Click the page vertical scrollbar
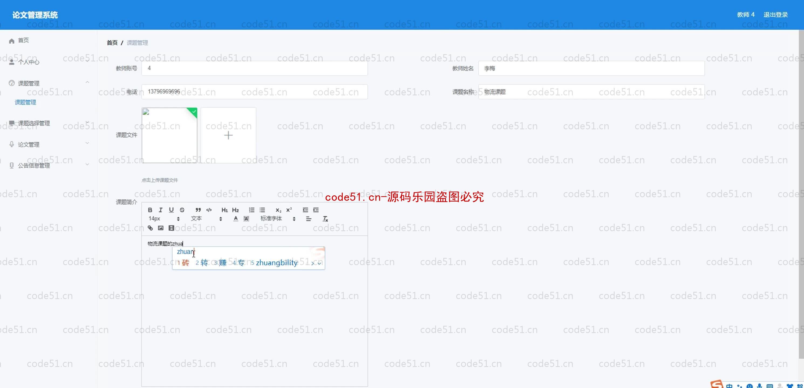This screenshot has width=804, height=388. [801, 194]
